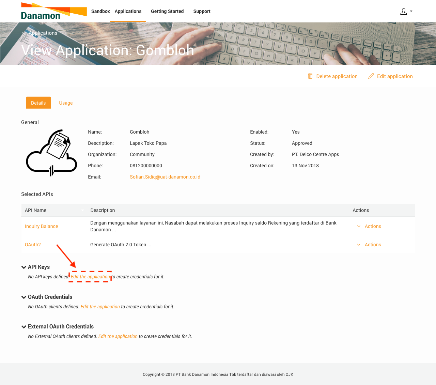The image size is (436, 385).
Task: Click the Generate OAuth 2.0 Token description
Action: click(x=121, y=245)
